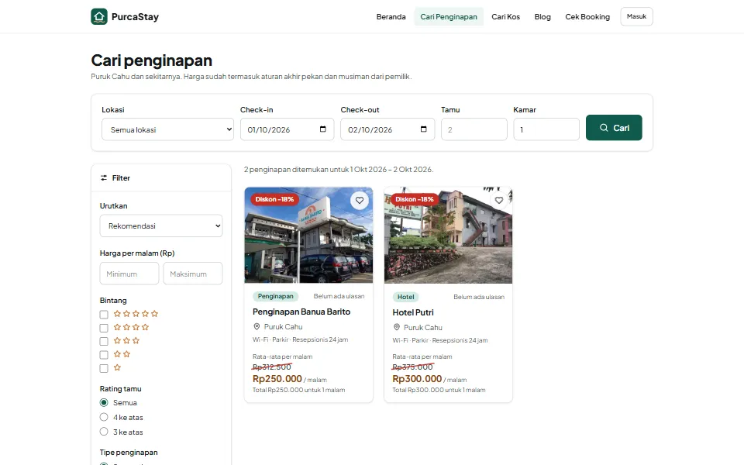Screen dimensions: 744x465
Task: Open Blog nav item
Action: point(542,16)
